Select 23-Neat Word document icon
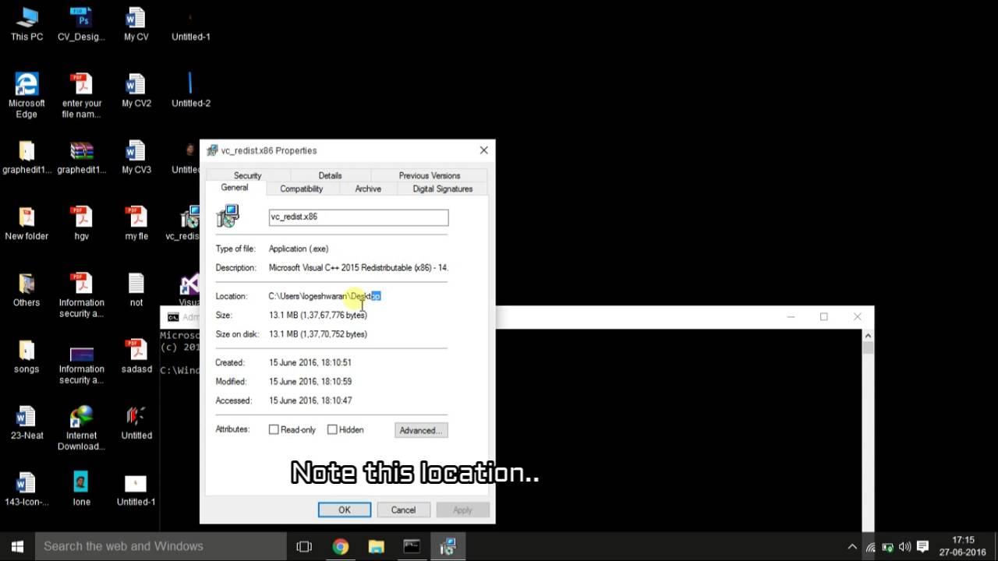 click(x=27, y=422)
